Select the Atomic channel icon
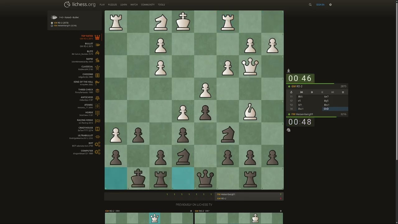Viewport: 398px width, 224px height. tap(97, 106)
